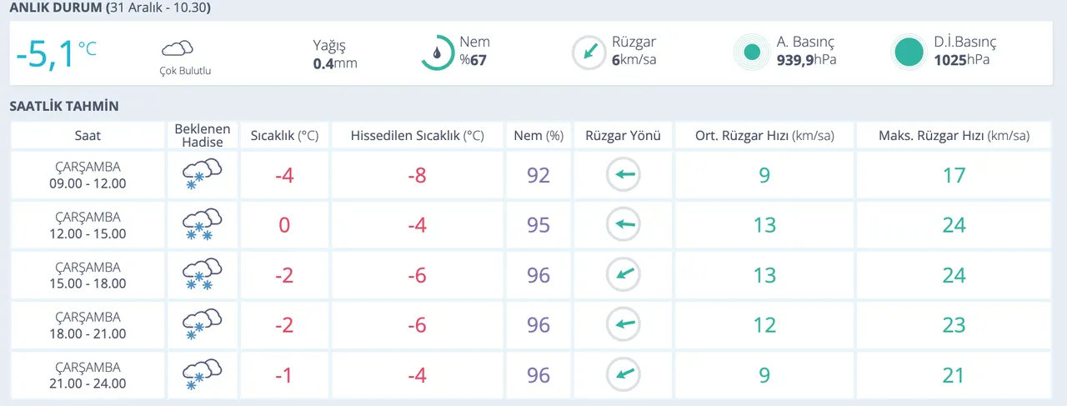
Task: Click the Hissedilen Sıcaklık column header
Action: [x=418, y=136]
